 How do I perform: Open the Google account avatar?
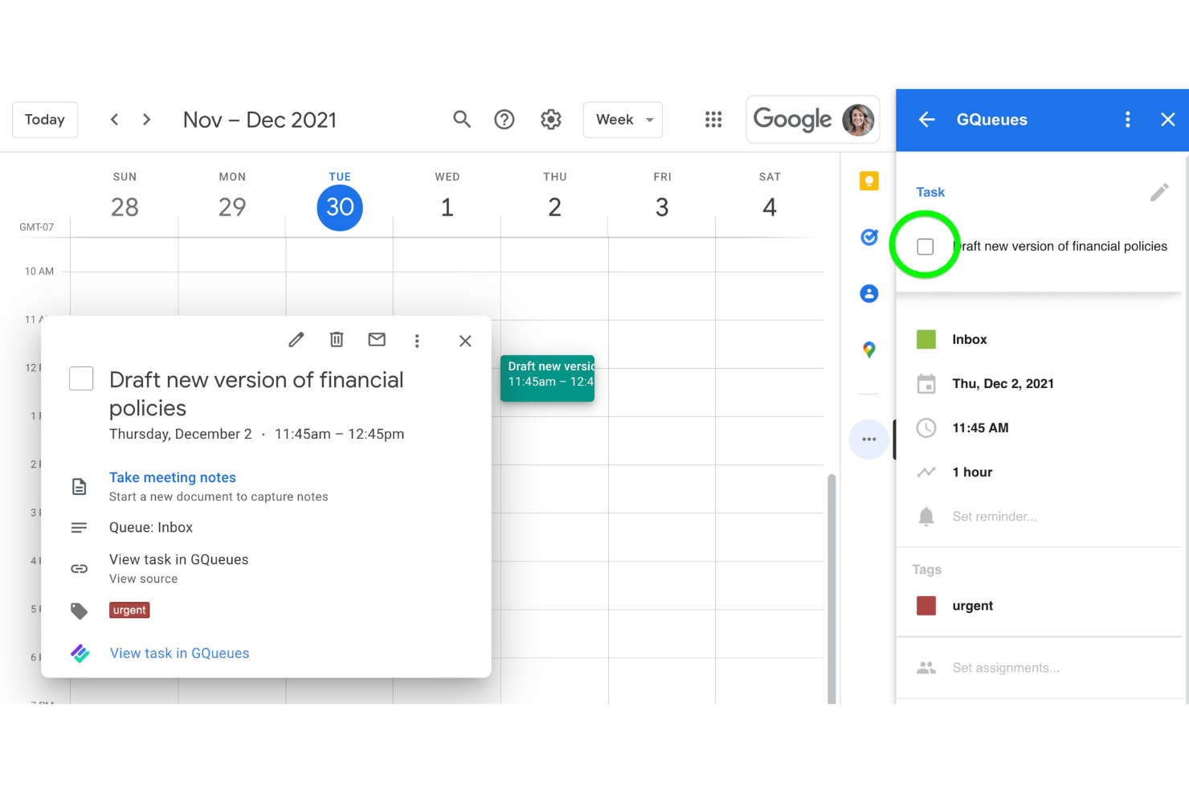coord(858,120)
